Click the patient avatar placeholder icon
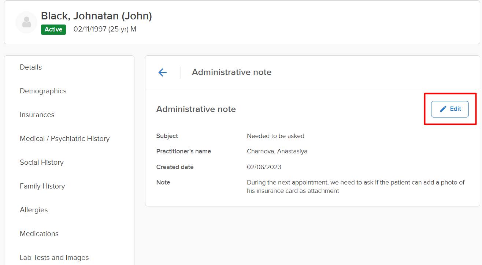The height and width of the screenshot is (265, 482). click(x=26, y=23)
